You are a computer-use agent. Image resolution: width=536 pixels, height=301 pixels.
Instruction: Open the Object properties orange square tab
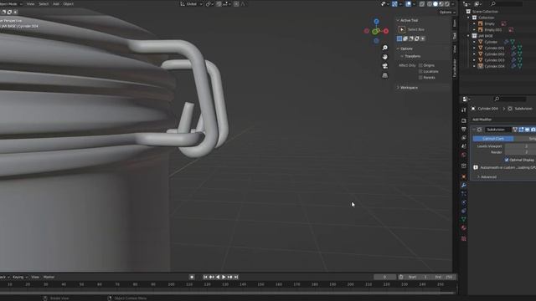pyautogui.click(x=463, y=176)
